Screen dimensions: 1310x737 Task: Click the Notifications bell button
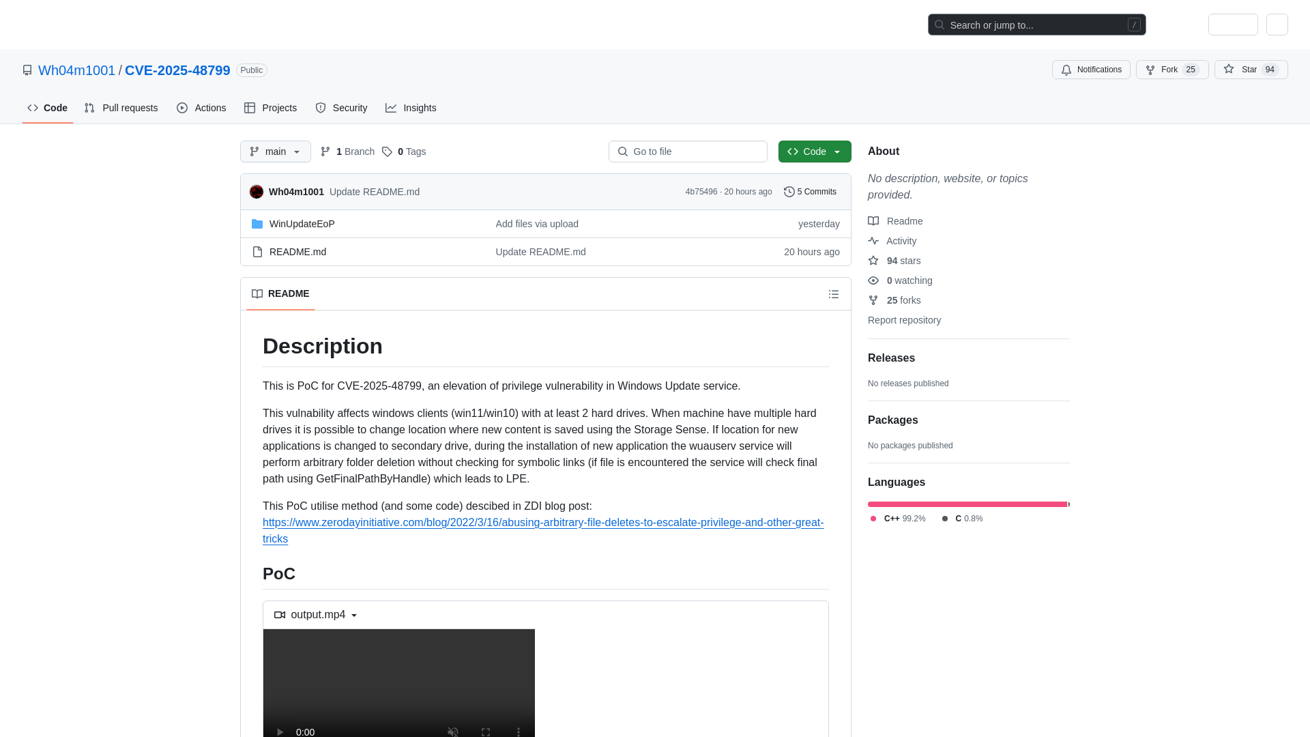(x=1091, y=70)
